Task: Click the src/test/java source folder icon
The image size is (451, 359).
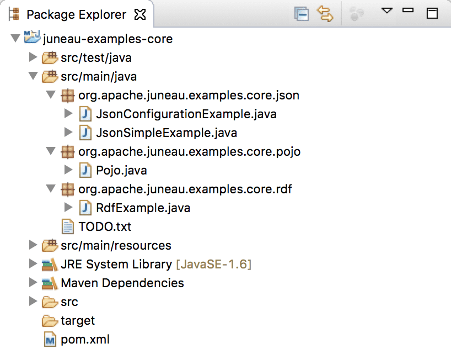Action: point(50,57)
